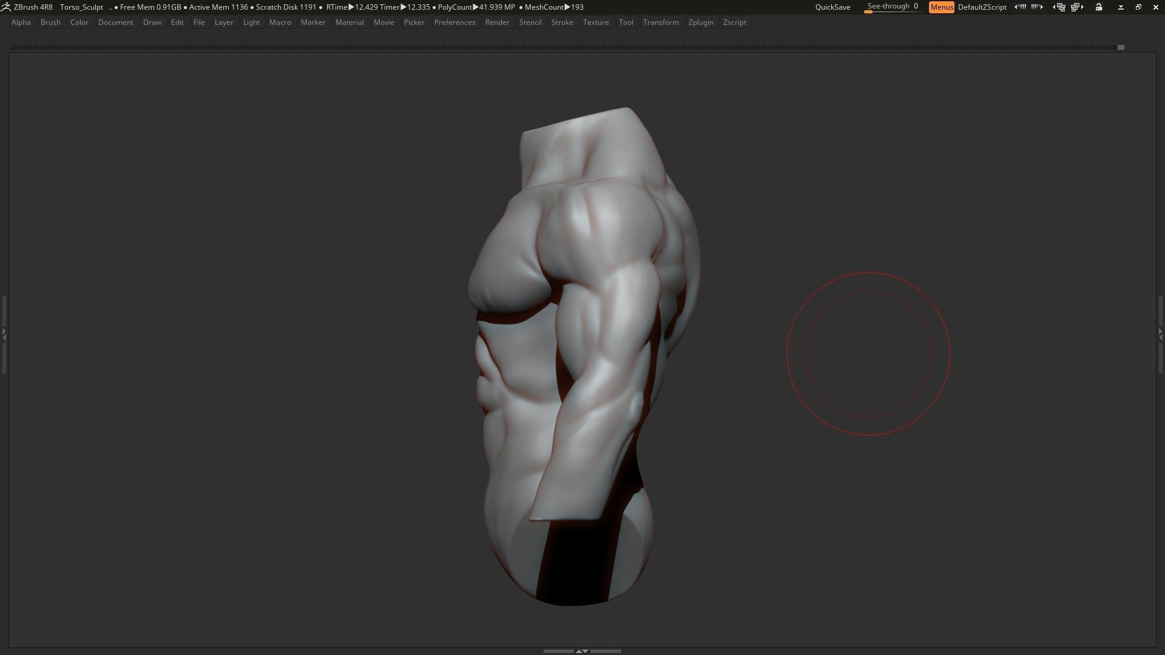Open the Stroke menu
This screenshot has height=655, width=1165.
click(x=562, y=22)
